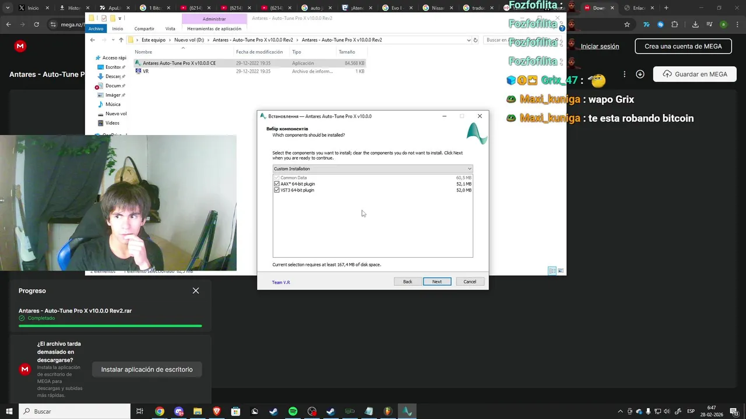Viewport: 746px width, 419px height.
Task: Click the Antares installer taskbar icon
Action: coord(407,411)
